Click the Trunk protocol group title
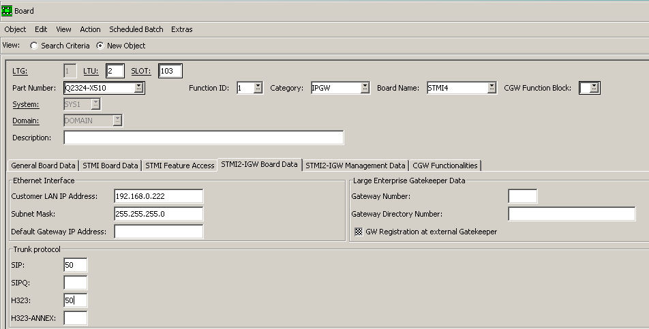The width and height of the screenshot is (649, 329). point(37,249)
